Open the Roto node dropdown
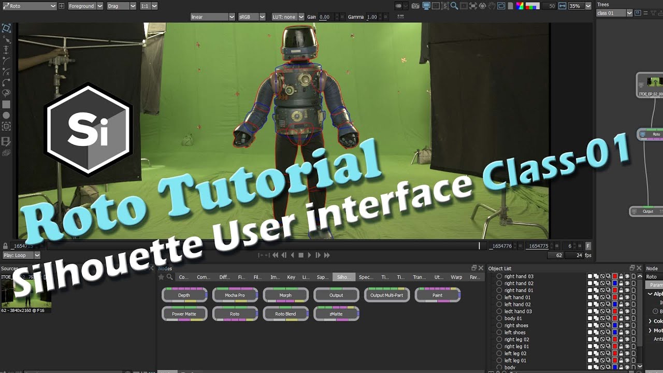Screen dimensions: 663x373 [x=29, y=6]
